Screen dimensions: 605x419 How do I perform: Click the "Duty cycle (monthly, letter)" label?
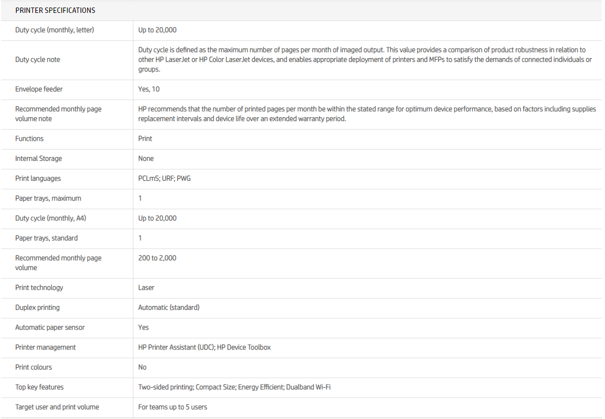point(54,30)
